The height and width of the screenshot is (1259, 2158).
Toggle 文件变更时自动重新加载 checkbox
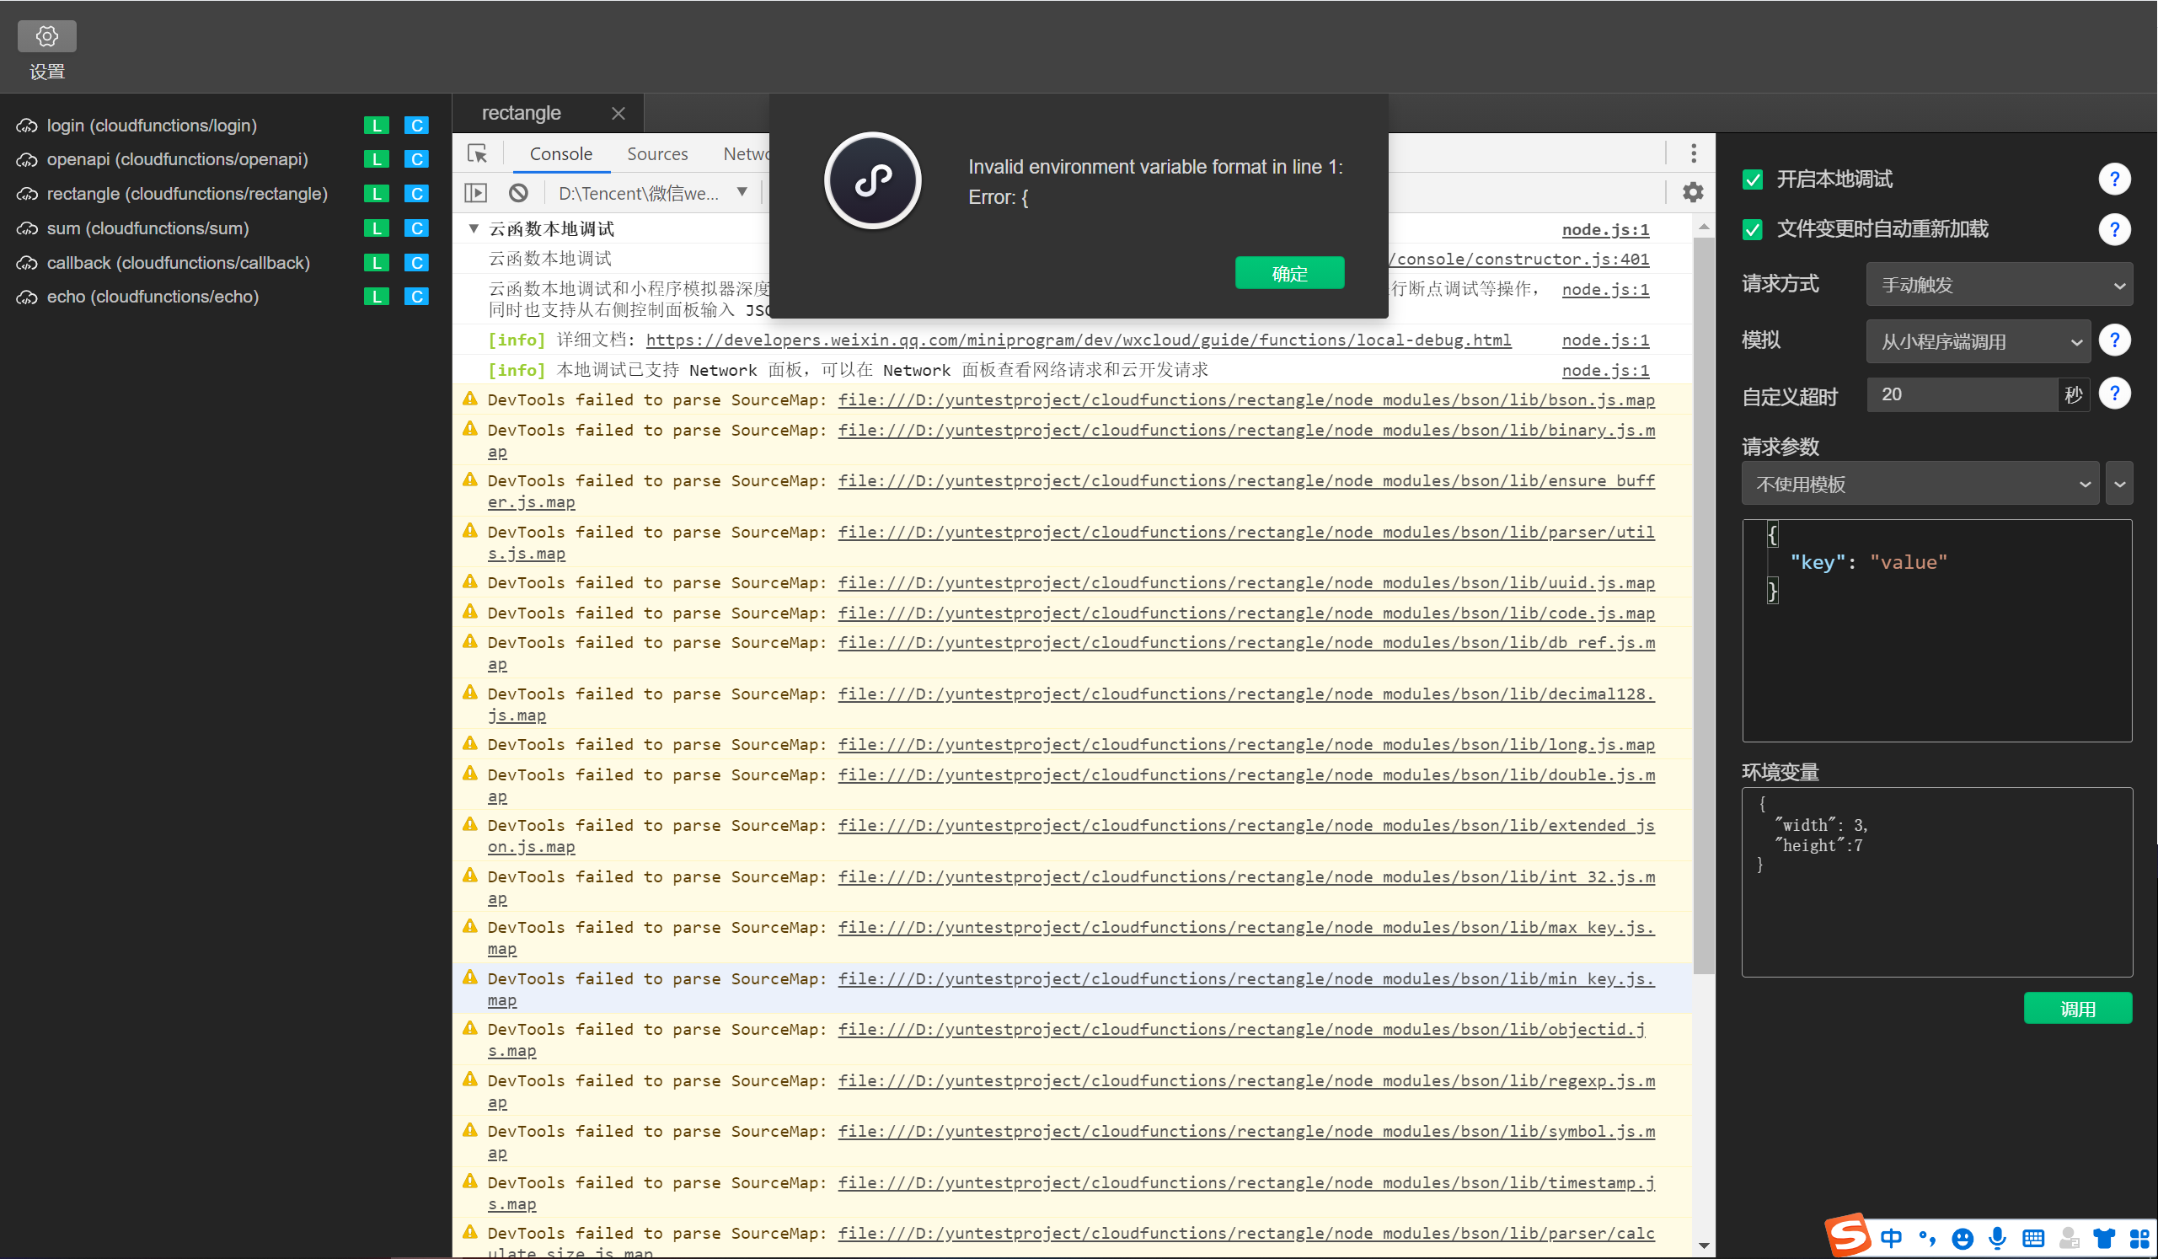pos(1752,228)
